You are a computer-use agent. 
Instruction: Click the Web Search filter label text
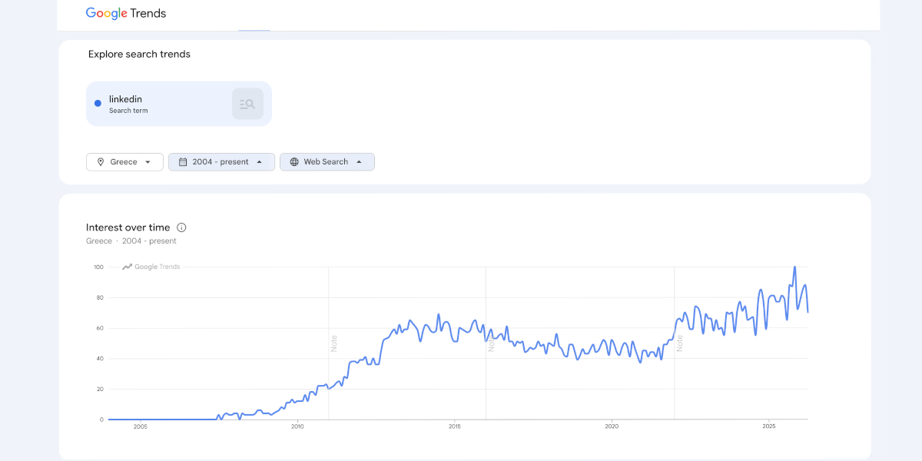(326, 162)
